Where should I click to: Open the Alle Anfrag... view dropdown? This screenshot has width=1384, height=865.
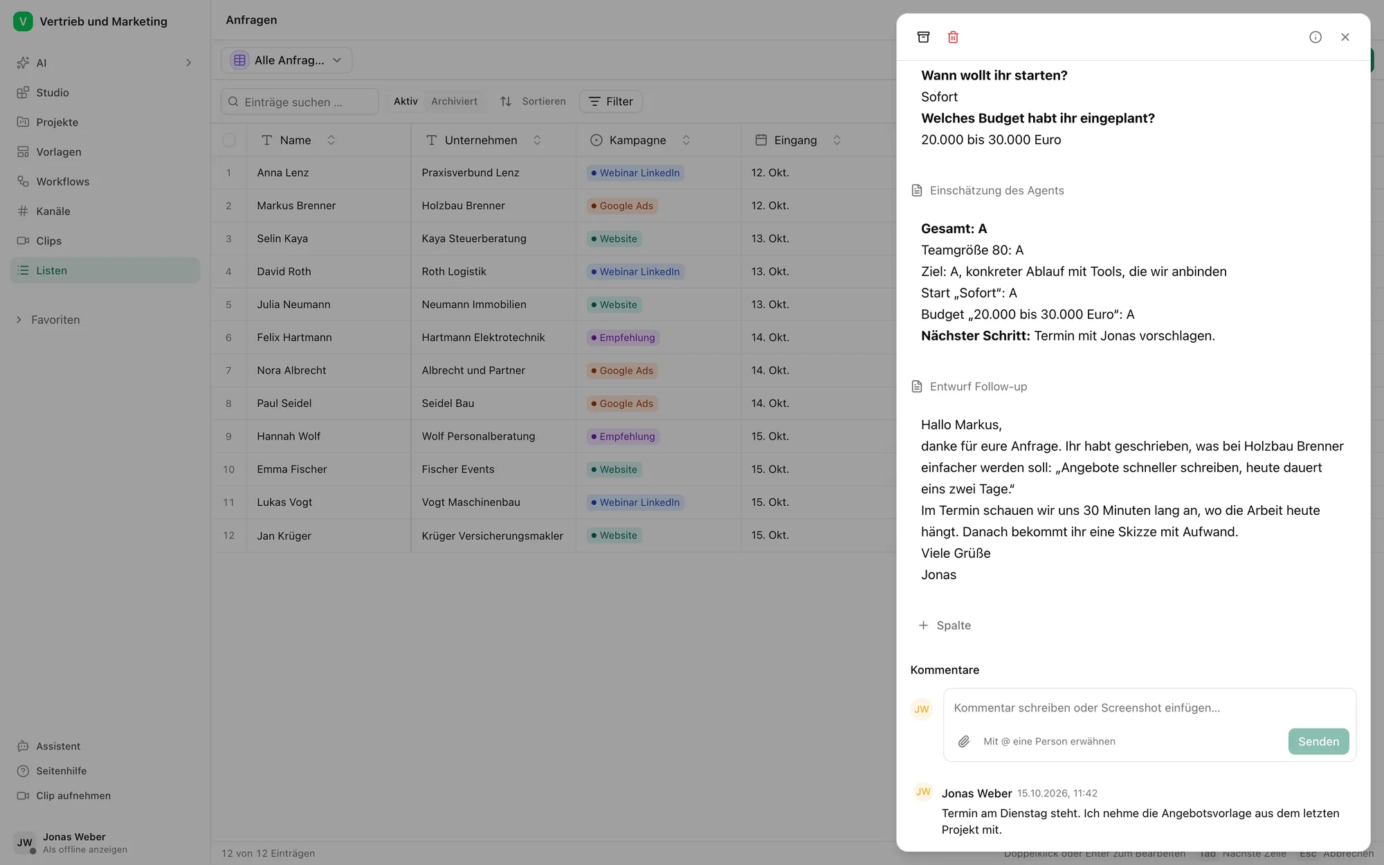click(x=286, y=60)
